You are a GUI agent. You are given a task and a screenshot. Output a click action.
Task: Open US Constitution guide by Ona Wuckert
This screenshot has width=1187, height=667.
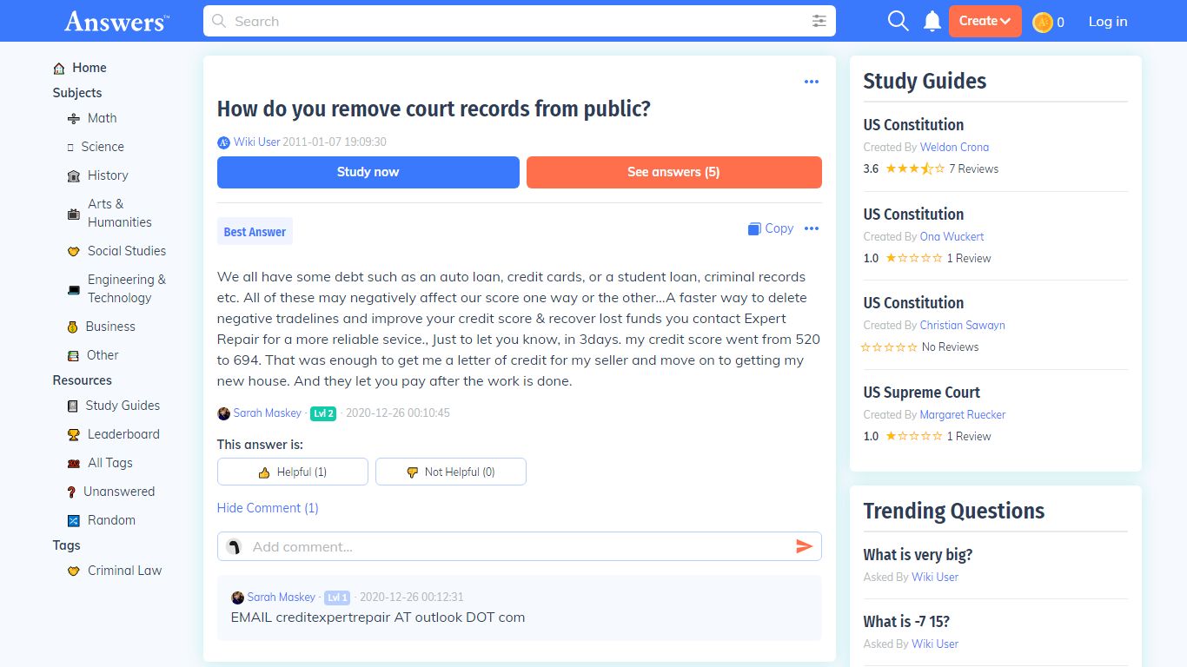[913, 215]
